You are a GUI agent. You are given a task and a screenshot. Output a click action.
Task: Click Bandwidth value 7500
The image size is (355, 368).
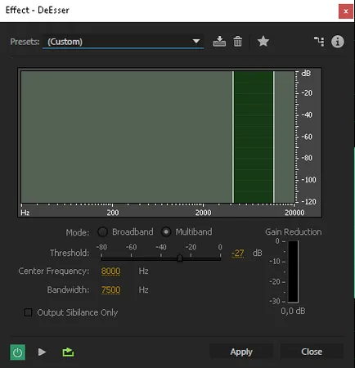click(x=110, y=289)
